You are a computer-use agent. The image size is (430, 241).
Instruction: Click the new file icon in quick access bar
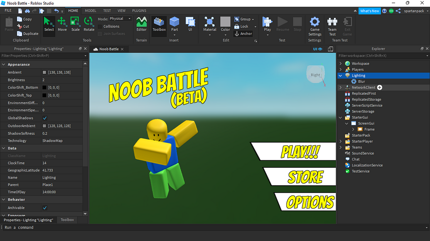click(20, 11)
